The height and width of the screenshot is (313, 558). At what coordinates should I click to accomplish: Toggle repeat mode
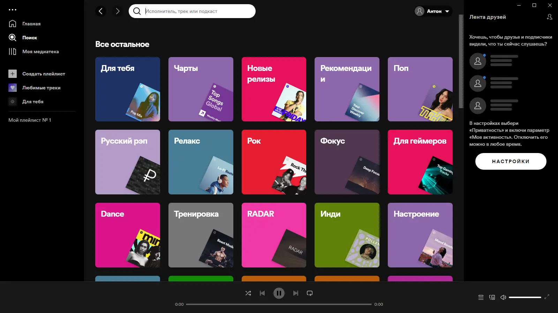click(310, 293)
